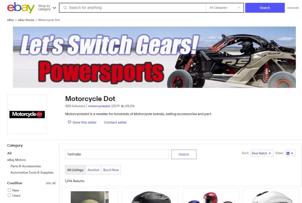Open the red and blue helmets listing thumbnail
This screenshot has height=203, width=302.
[x=210, y=197]
